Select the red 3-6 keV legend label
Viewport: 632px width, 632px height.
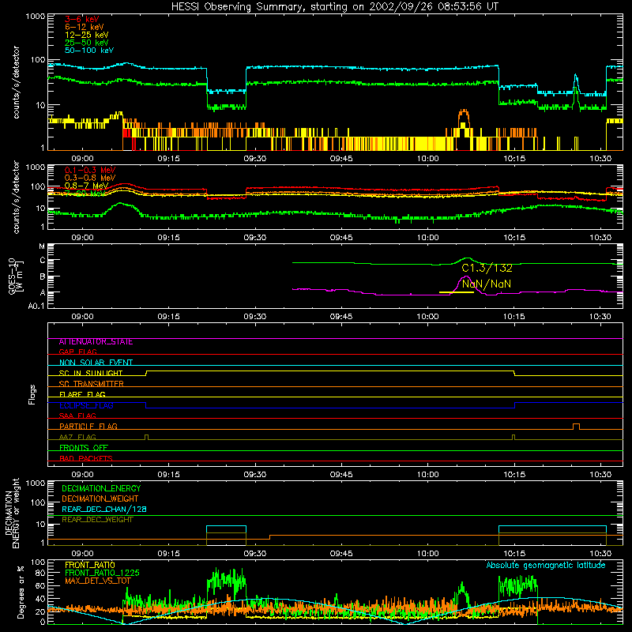coord(81,19)
